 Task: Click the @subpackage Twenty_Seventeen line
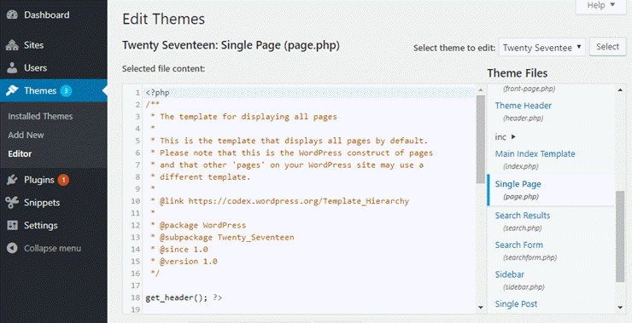pos(222,237)
